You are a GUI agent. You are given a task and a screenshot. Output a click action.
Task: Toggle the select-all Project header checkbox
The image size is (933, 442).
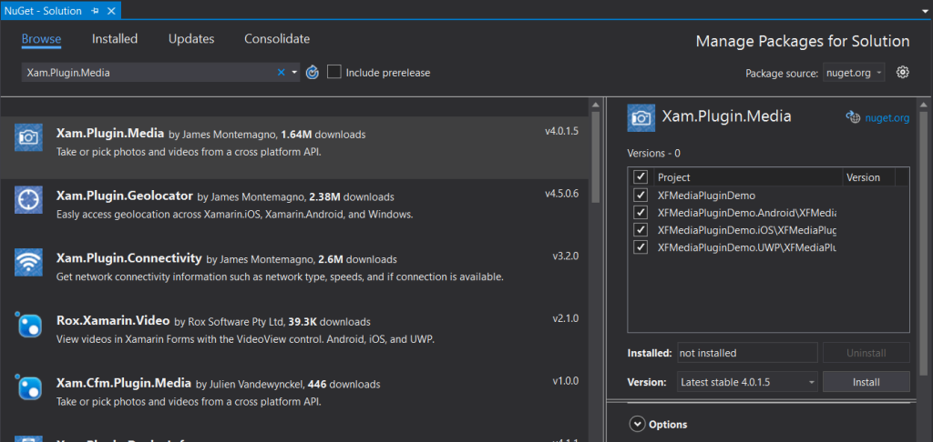pos(641,177)
